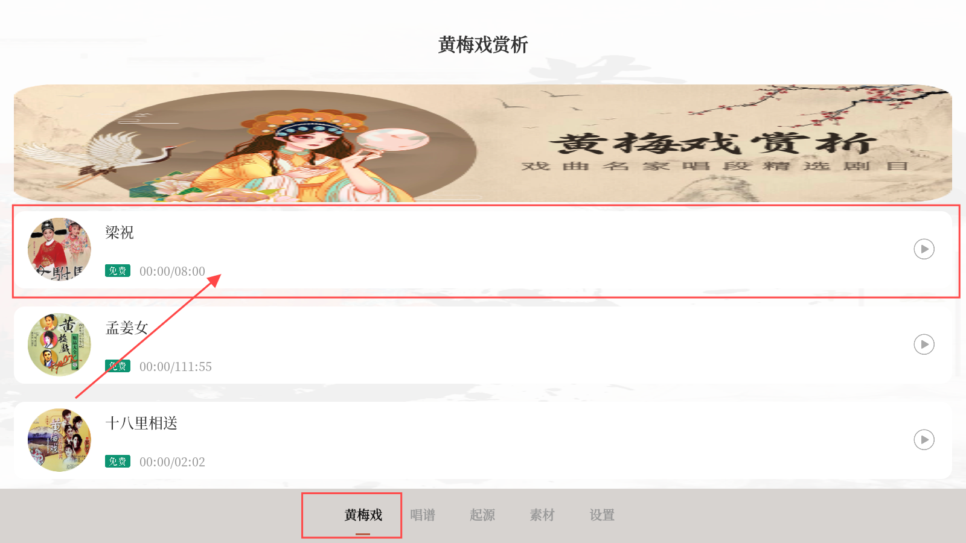Go to the 素材 tab
The image size is (966, 543).
[542, 515]
